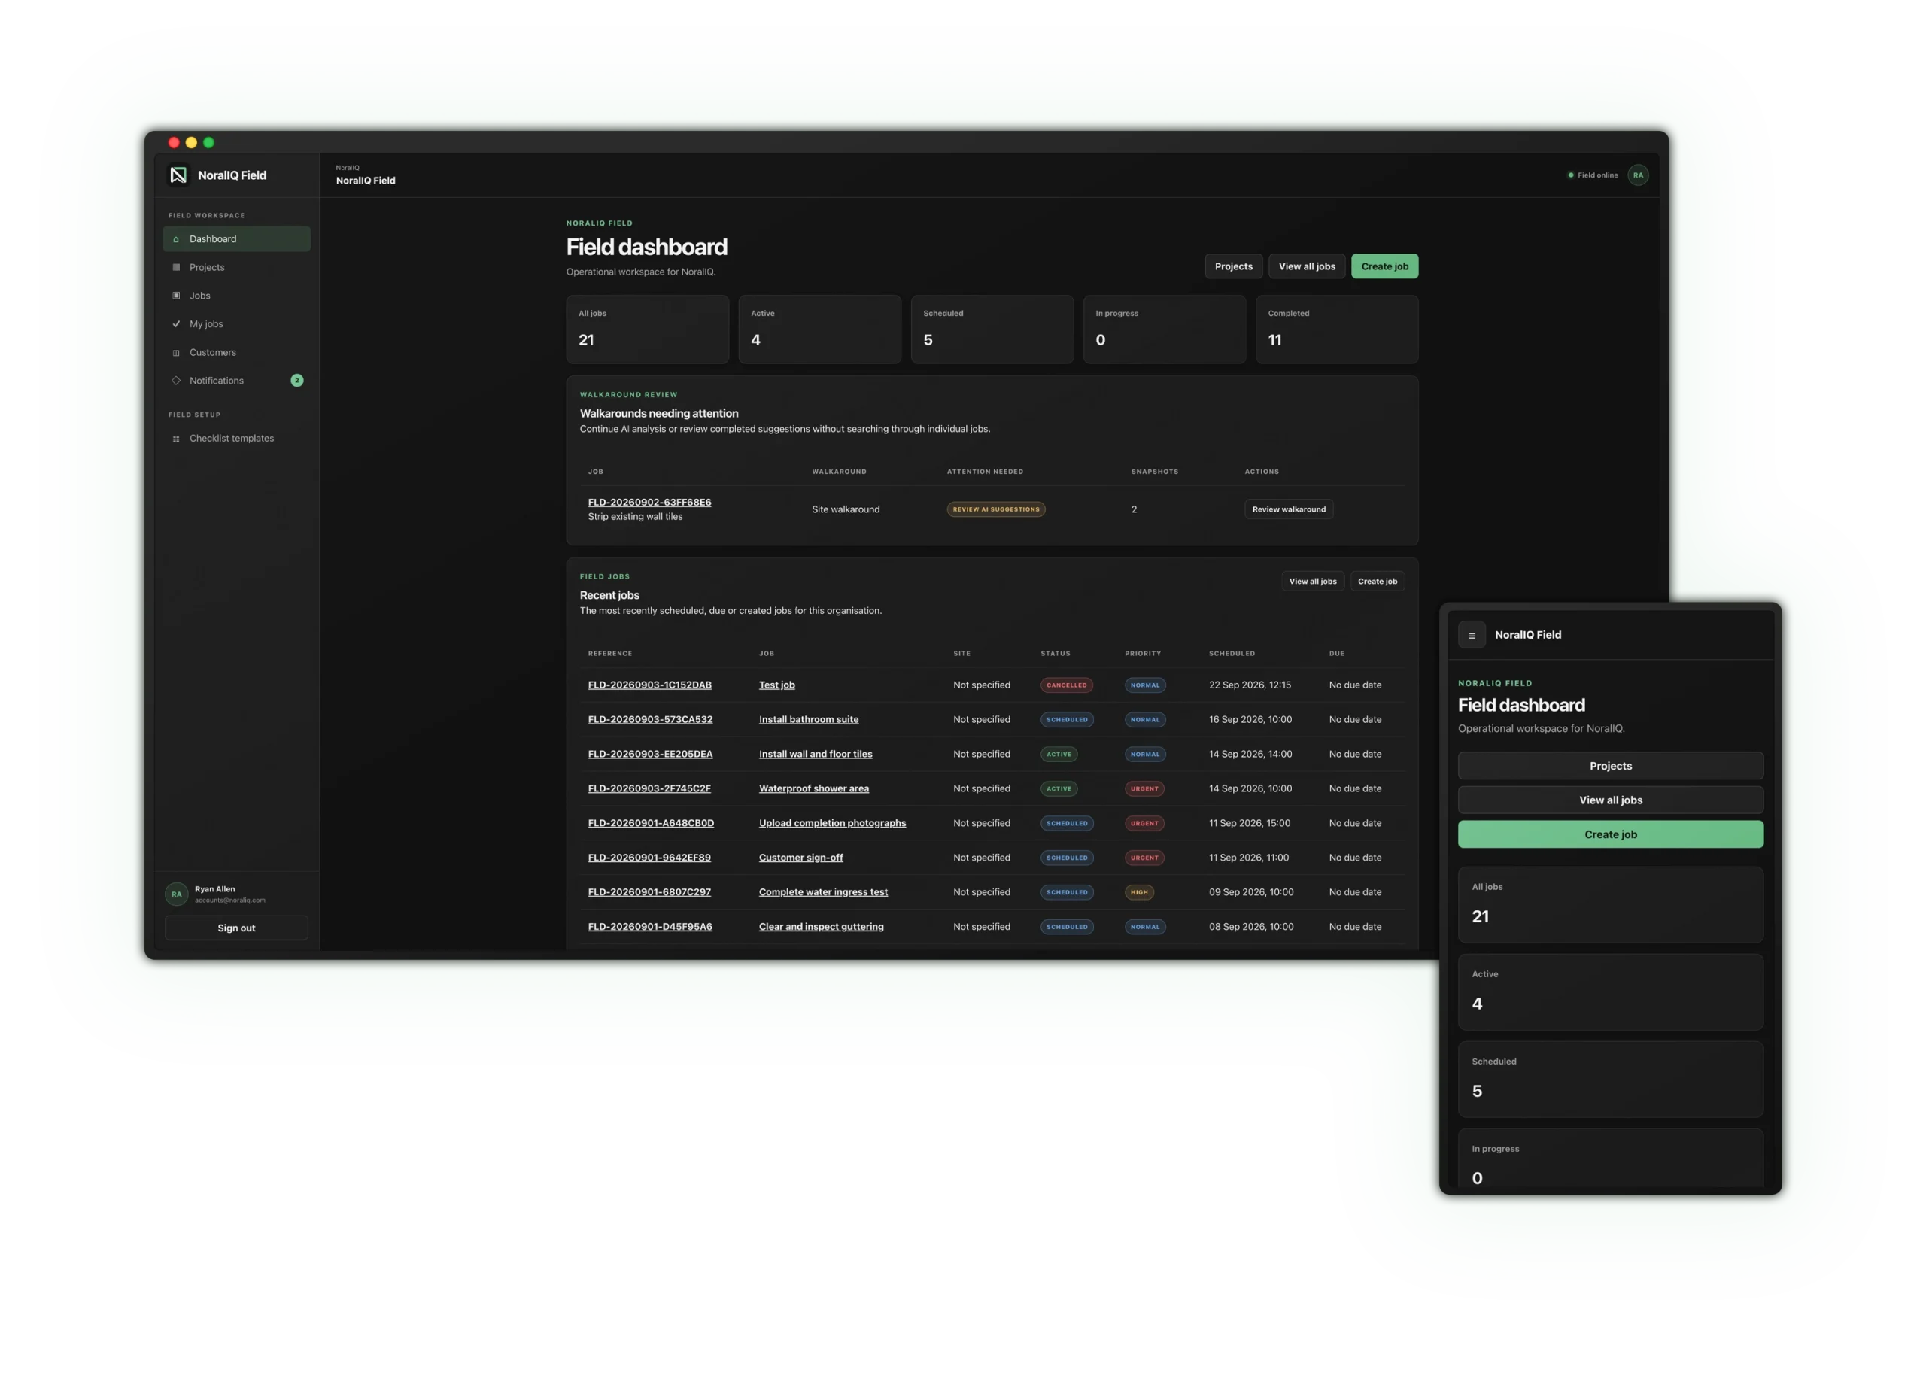Click the Jobs sidebar icon

click(x=176, y=296)
